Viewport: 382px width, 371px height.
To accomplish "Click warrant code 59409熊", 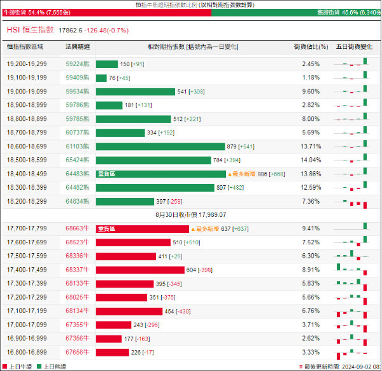I will pos(78,78).
